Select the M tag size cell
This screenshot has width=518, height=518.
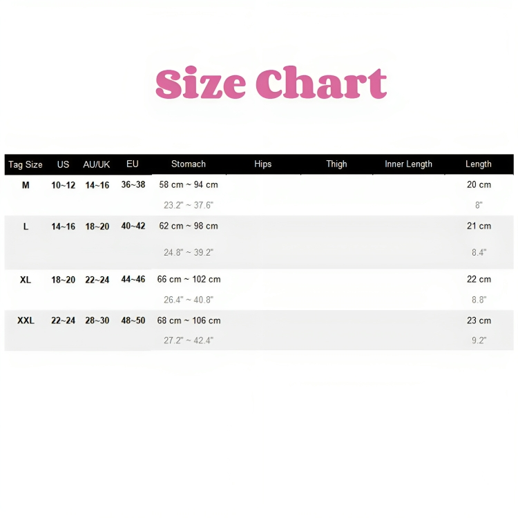pos(26,185)
